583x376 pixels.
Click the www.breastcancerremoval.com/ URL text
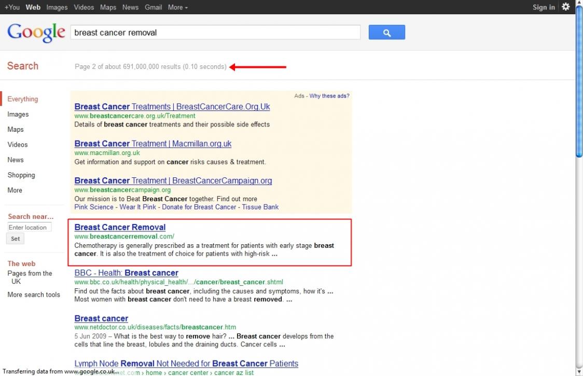coord(124,236)
